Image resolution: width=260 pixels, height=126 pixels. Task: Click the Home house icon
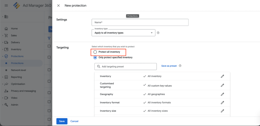click(6, 28)
